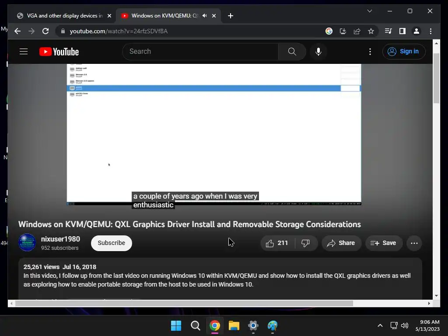Open the lock site information icon

[63, 31]
